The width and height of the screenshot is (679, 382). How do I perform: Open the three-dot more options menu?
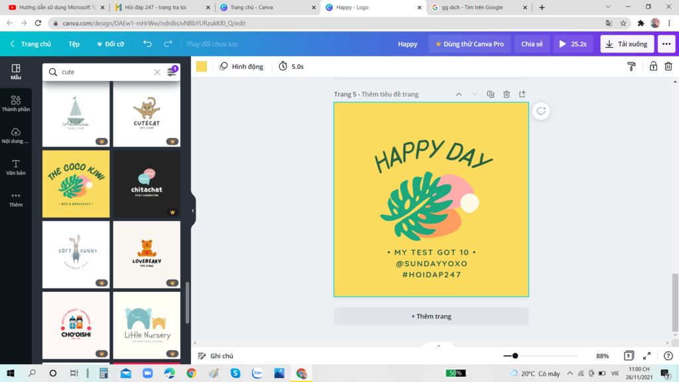(x=666, y=44)
